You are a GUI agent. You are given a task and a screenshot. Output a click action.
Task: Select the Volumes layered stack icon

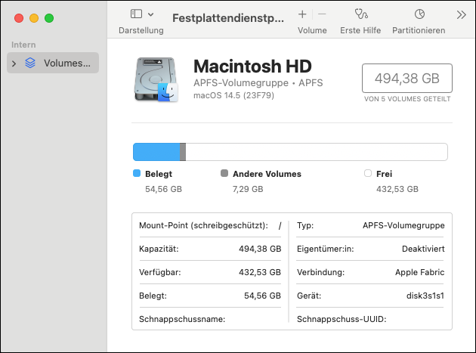coord(30,63)
